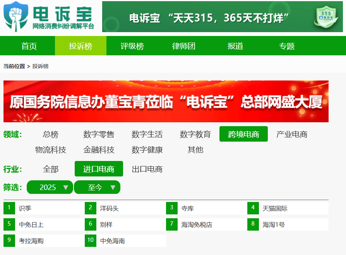Open the 专题 tab
346x255 pixels.
tap(287, 46)
